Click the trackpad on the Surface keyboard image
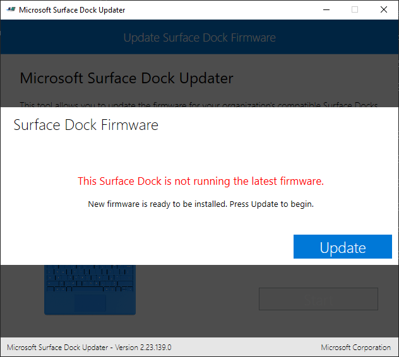Image resolution: width=399 pixels, height=357 pixels. [x=90, y=301]
